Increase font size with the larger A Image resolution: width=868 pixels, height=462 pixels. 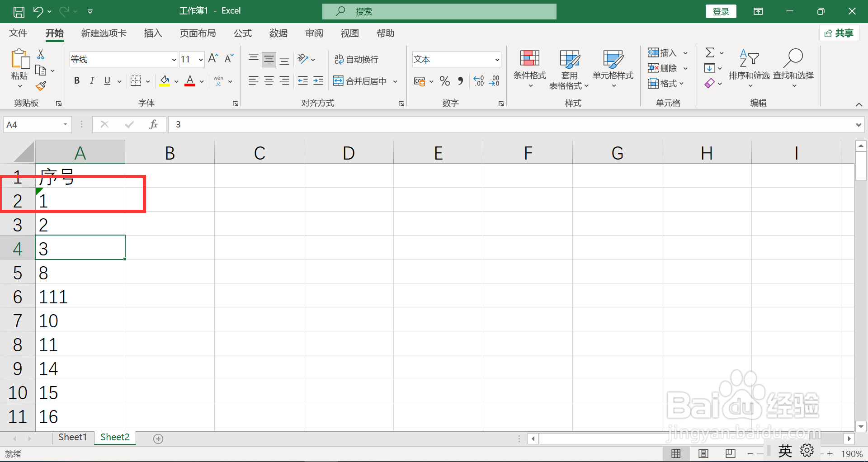(213, 59)
